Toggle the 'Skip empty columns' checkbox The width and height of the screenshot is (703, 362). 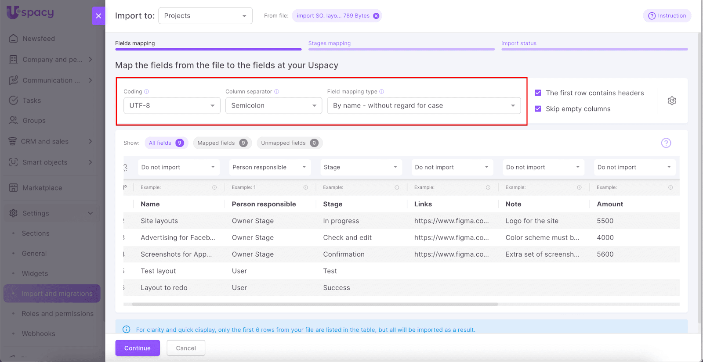[x=538, y=109]
